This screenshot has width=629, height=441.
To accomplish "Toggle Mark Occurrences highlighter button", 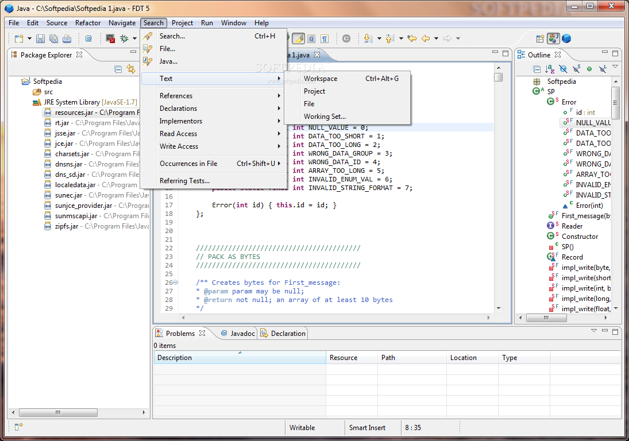I will pyautogui.click(x=298, y=38).
